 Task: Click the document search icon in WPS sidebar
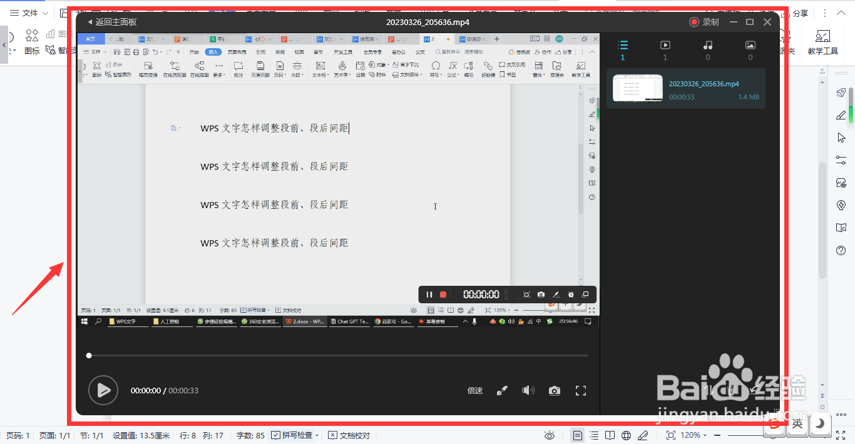pyautogui.click(x=841, y=228)
